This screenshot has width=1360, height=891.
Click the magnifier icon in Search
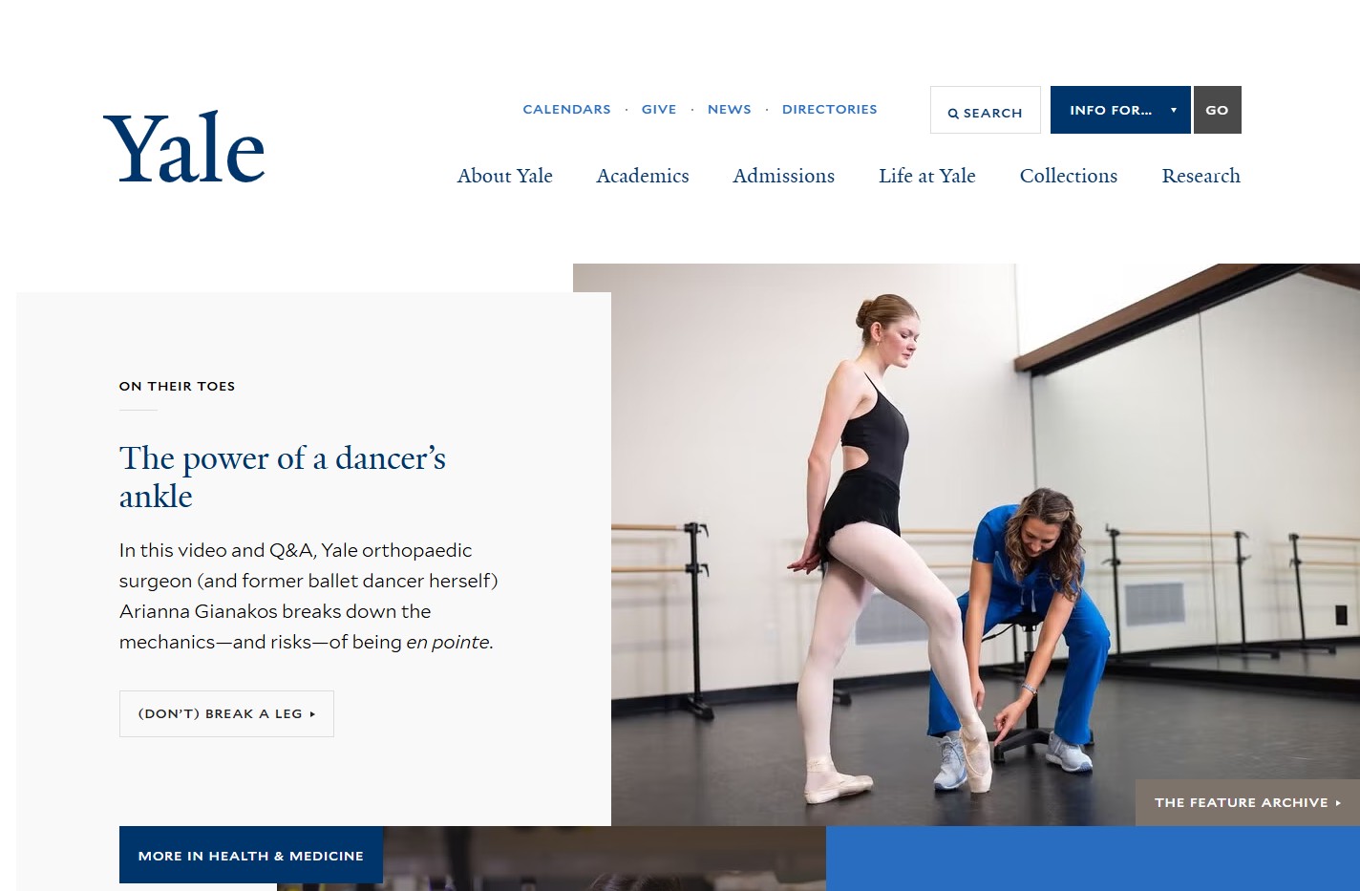(x=953, y=113)
